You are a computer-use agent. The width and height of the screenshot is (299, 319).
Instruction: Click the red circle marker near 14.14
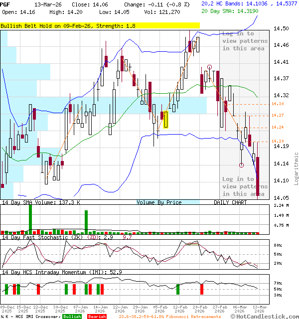click(241, 165)
